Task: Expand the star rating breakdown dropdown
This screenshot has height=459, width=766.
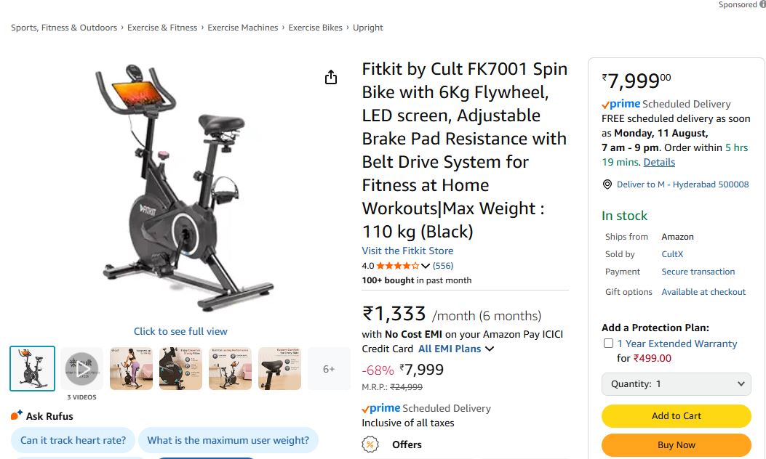Action: pyautogui.click(x=426, y=265)
